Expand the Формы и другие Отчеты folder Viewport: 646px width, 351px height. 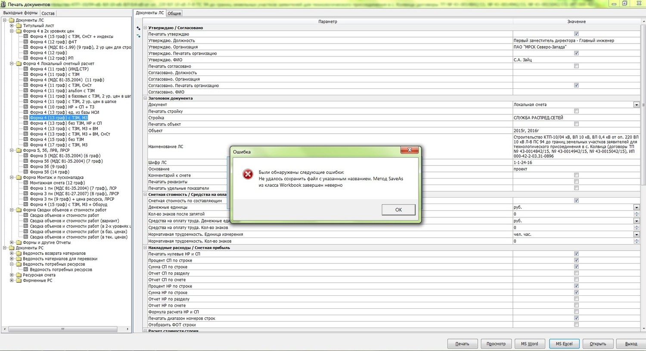point(12,243)
